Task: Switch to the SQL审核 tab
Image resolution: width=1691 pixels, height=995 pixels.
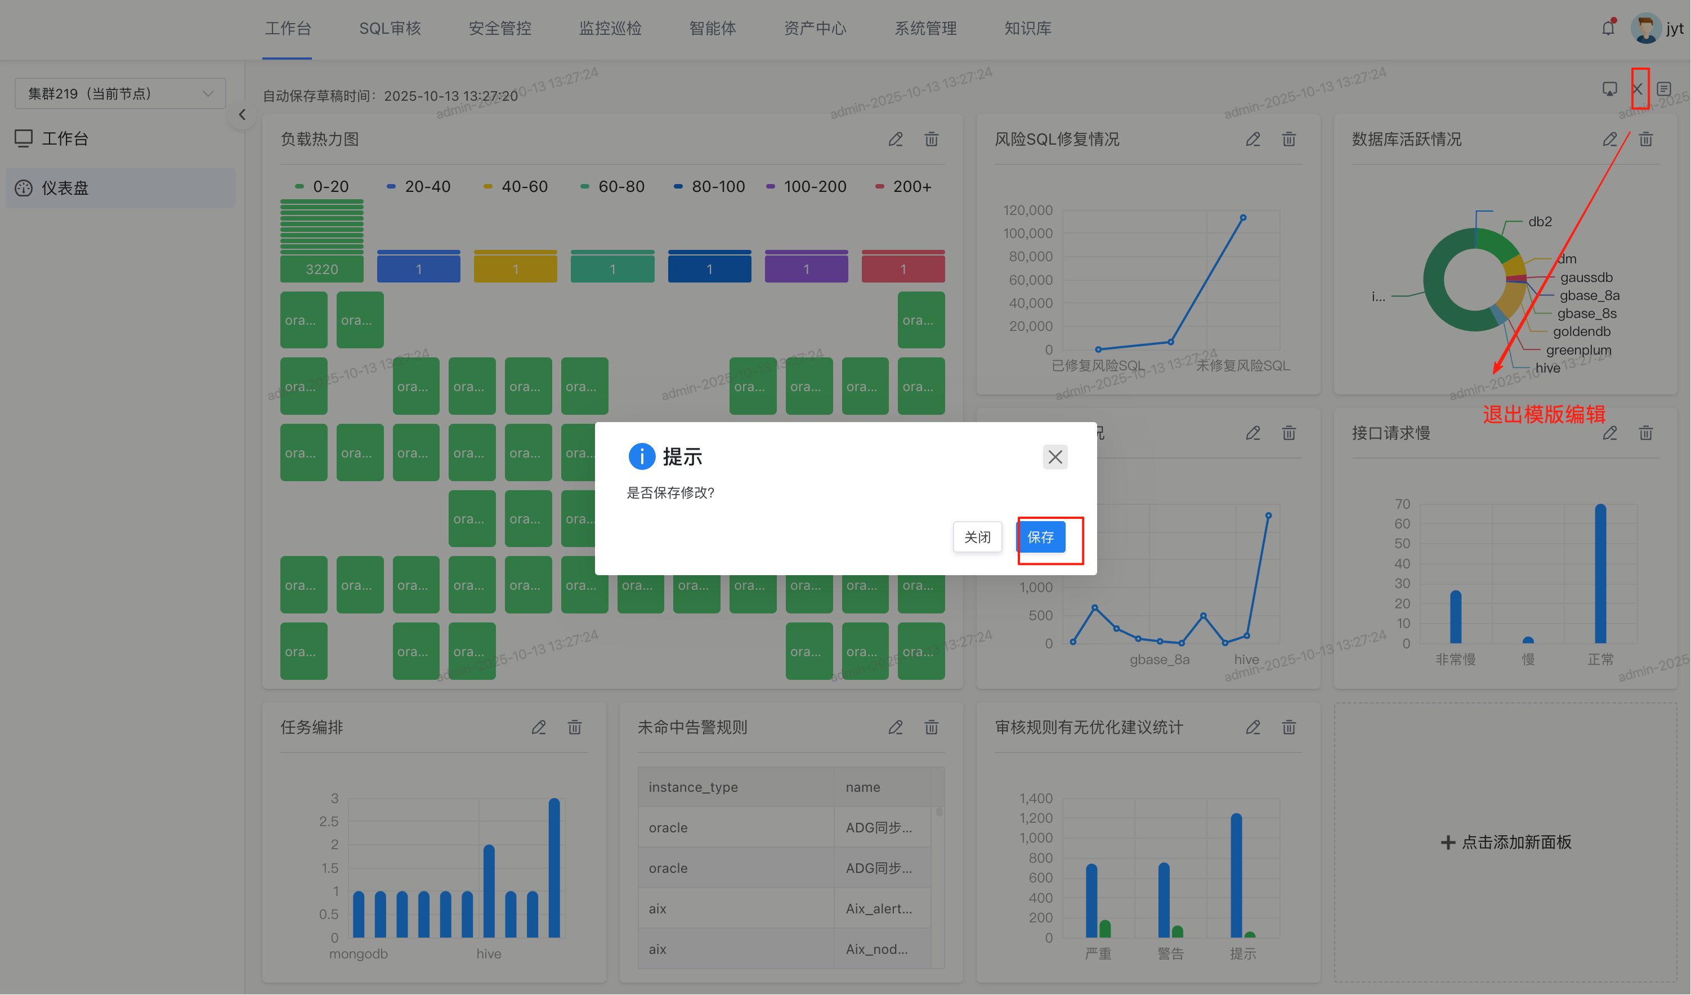Action: coord(390,28)
